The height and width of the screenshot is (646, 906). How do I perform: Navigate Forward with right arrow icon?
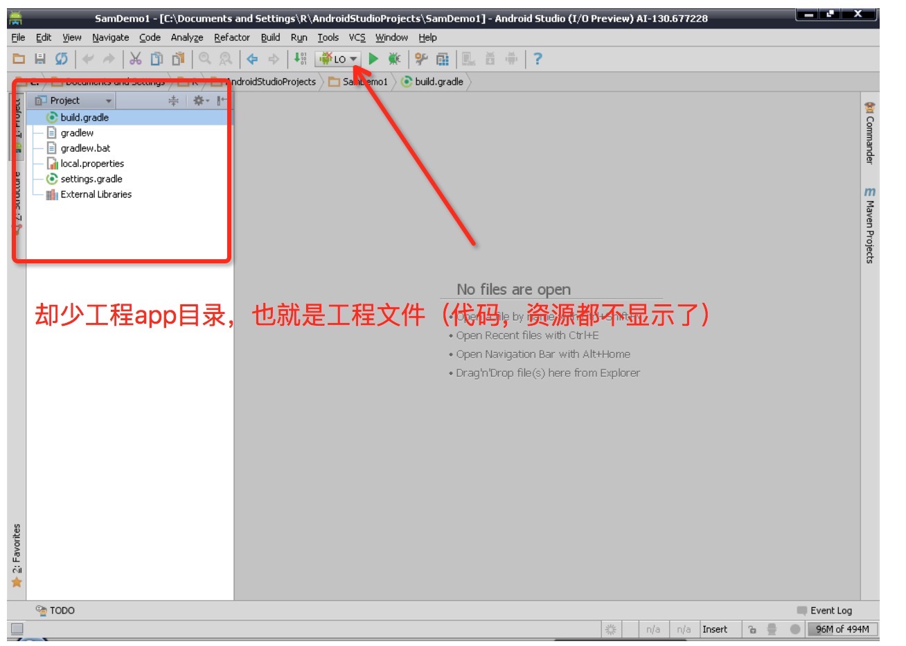[x=274, y=59]
